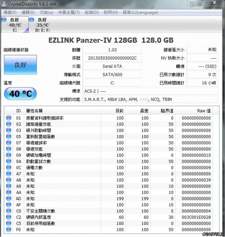Select the 目前停用磁區數 attribute row
Screen dimensions: 225x237
pos(111,223)
